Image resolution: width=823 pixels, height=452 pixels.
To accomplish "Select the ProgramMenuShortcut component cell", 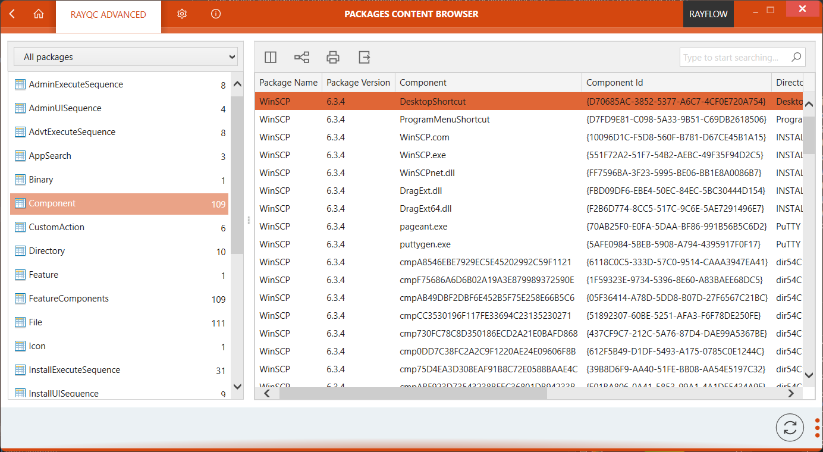I will 488,120.
